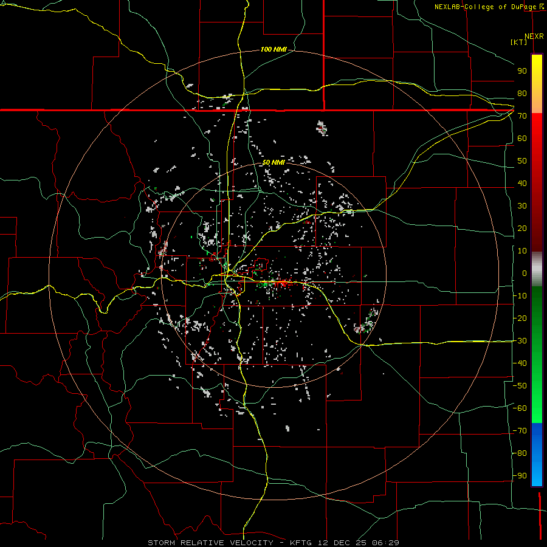This screenshot has height=547, width=547.
Task: Click the 10 knot scale value
Action: click(522, 251)
